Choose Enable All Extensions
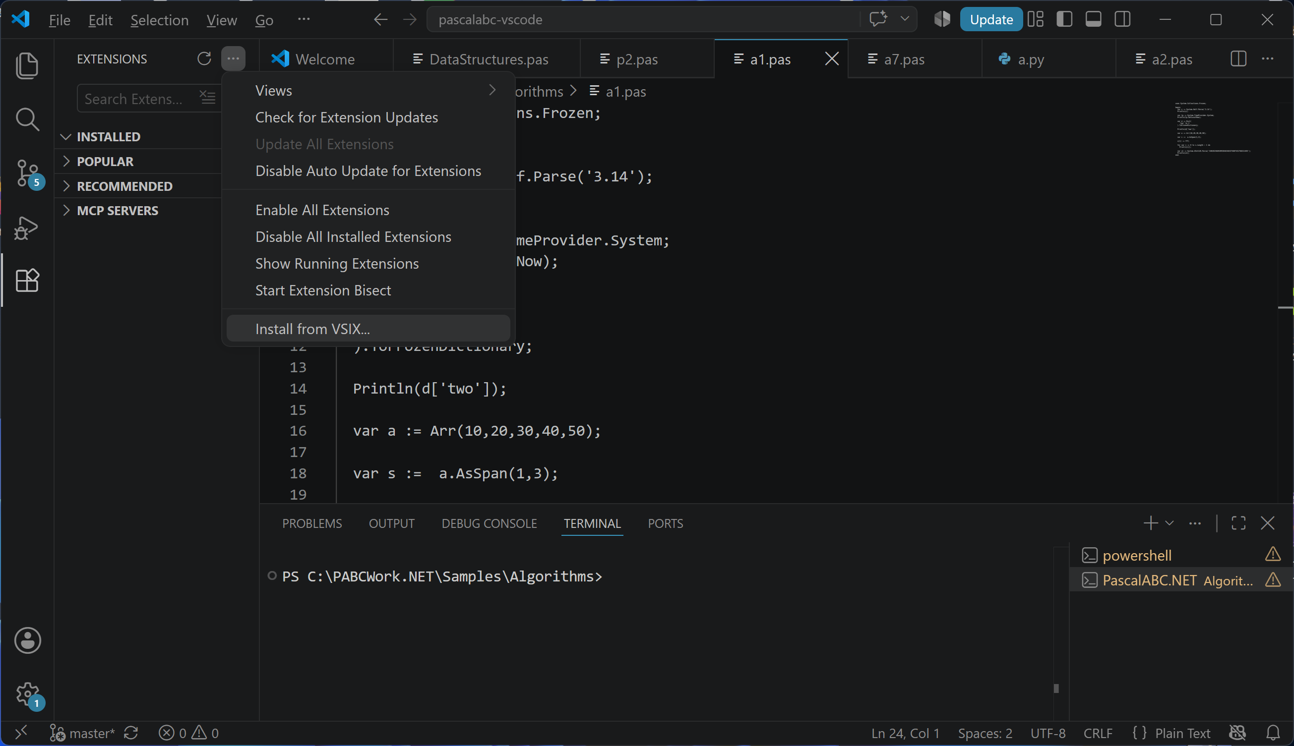Viewport: 1294px width, 746px height. 368,210
